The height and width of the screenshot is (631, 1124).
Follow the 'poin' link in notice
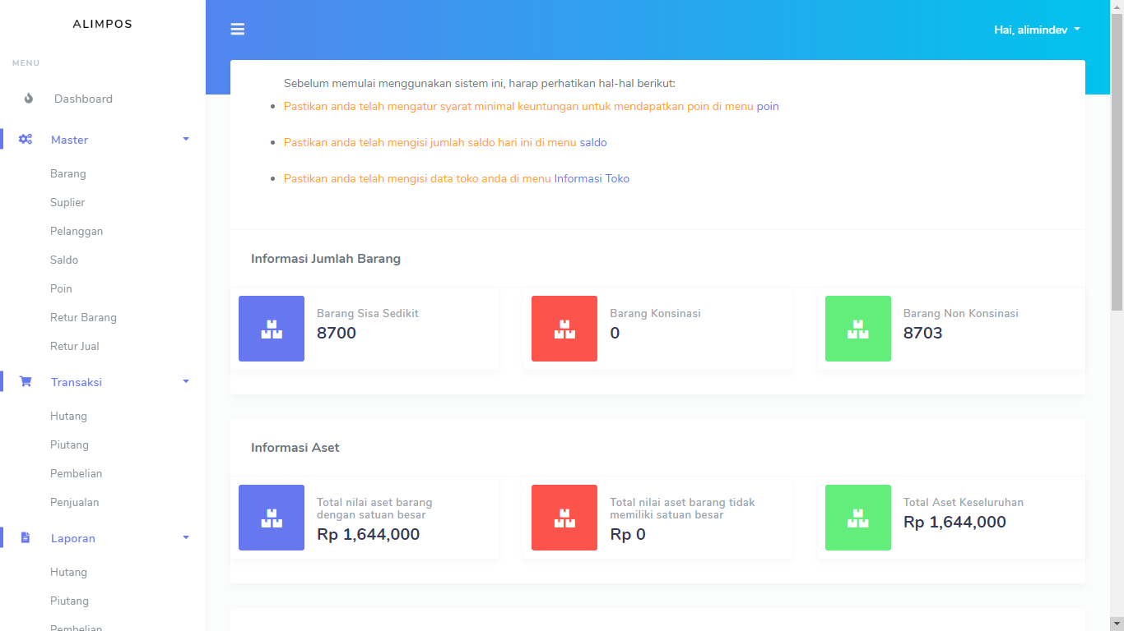coord(768,107)
